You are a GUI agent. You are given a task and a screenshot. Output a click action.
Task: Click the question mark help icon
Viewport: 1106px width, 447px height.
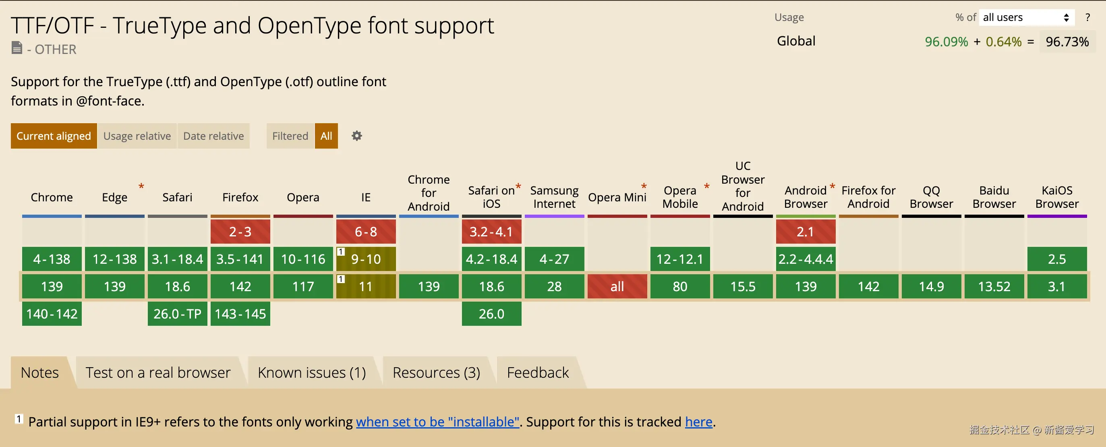point(1087,18)
